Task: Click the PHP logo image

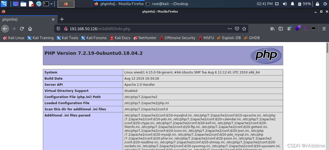Action: [x=266, y=56]
